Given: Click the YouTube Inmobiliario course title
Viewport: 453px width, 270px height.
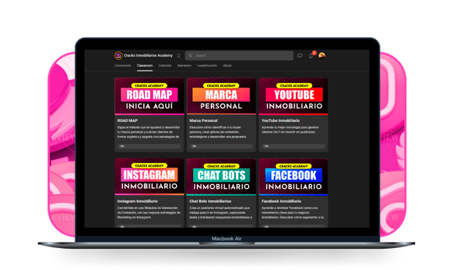Looking at the screenshot, I should click(281, 120).
